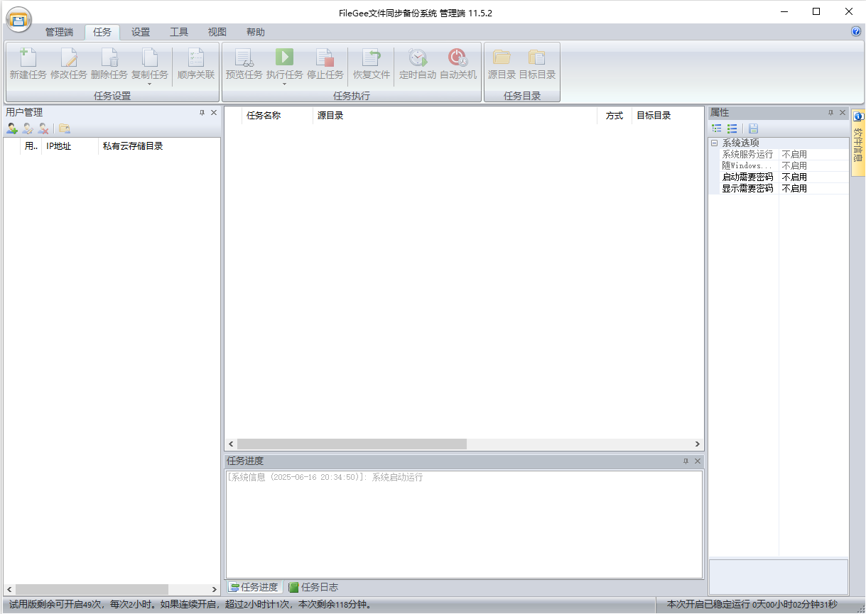
Task: Pin the 用户管理 panel
Action: click(x=202, y=113)
